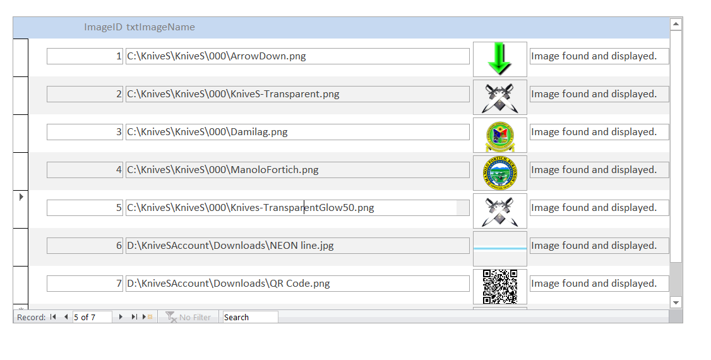Click record selector for row 7

[21, 285]
